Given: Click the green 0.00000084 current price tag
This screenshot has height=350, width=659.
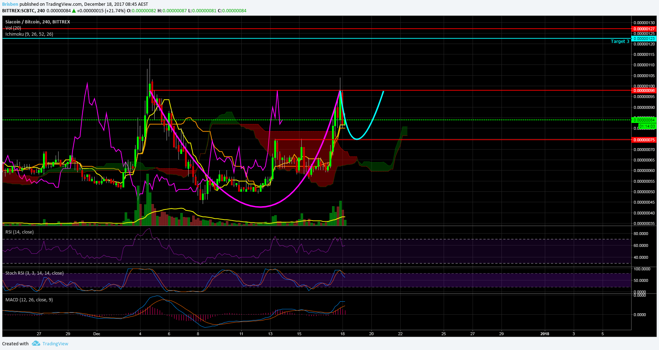Looking at the screenshot, I should coord(644,120).
